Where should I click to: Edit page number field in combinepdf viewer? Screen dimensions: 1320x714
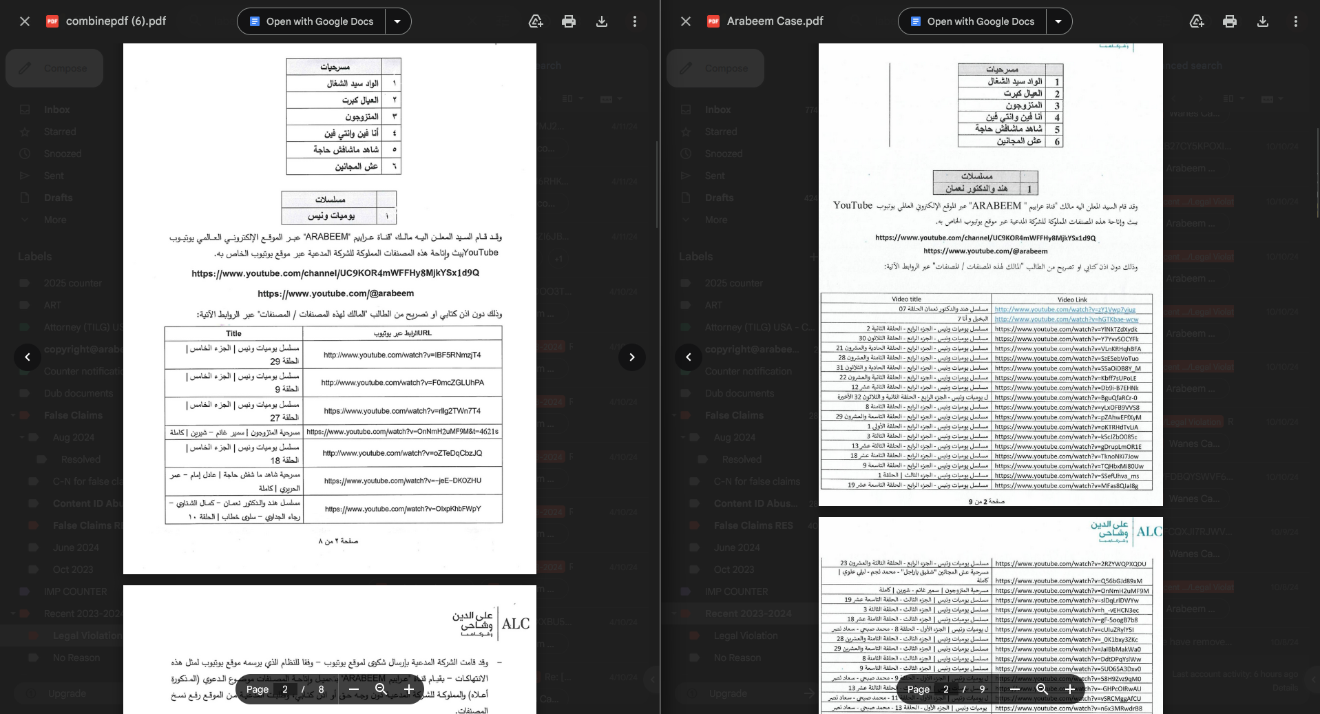tap(285, 689)
